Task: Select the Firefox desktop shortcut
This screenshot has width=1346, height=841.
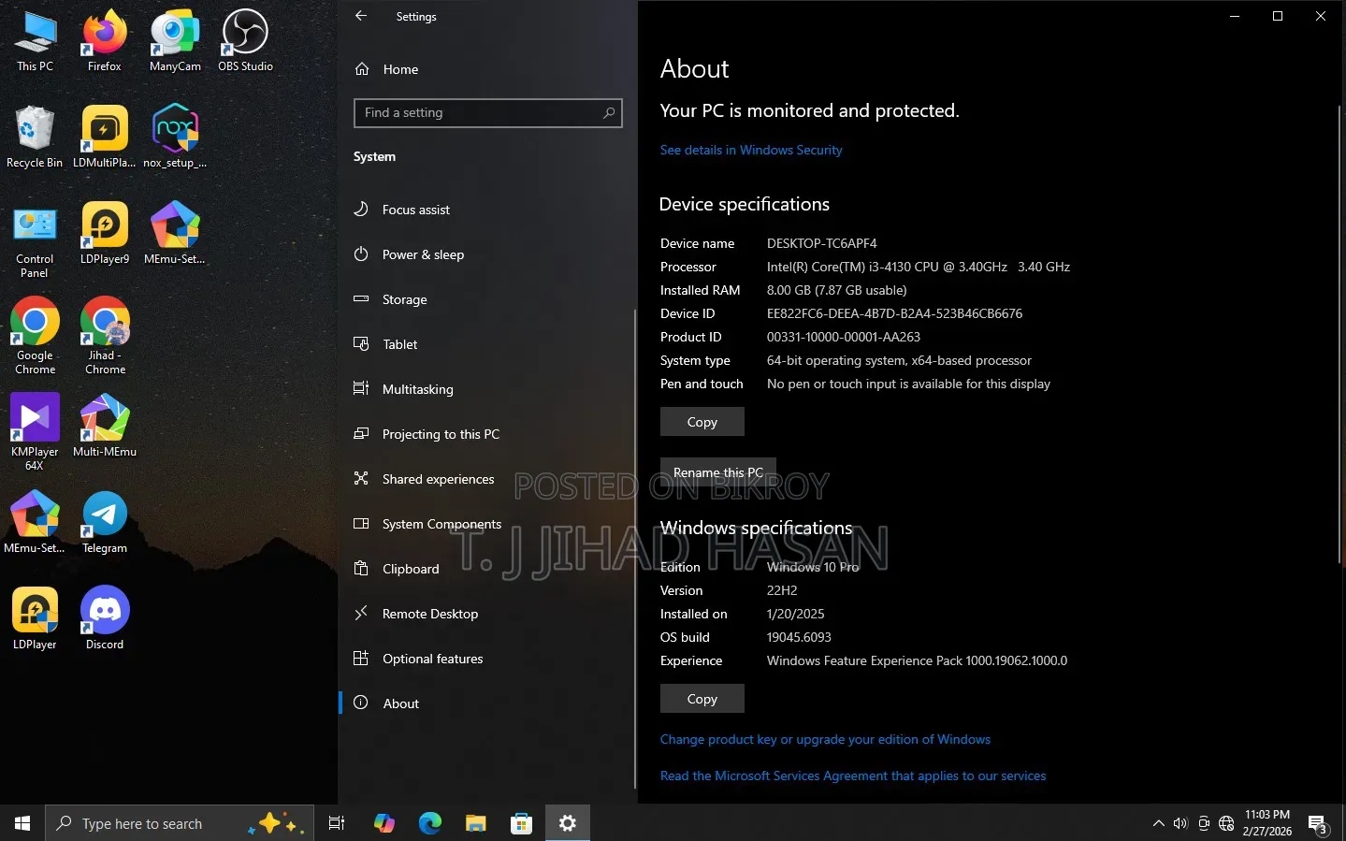Action: (105, 42)
